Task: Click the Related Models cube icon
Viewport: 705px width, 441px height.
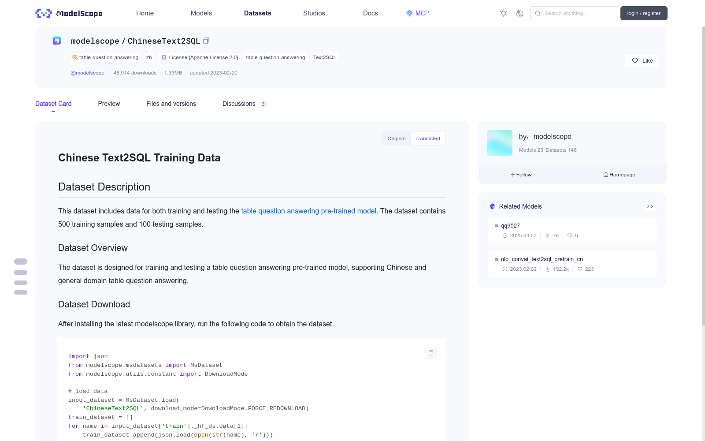Action: [x=493, y=206]
